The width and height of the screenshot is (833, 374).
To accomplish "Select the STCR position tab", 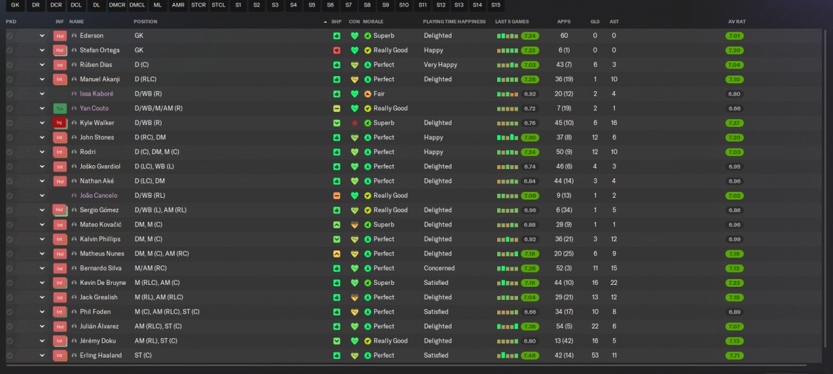I will pyautogui.click(x=198, y=5).
